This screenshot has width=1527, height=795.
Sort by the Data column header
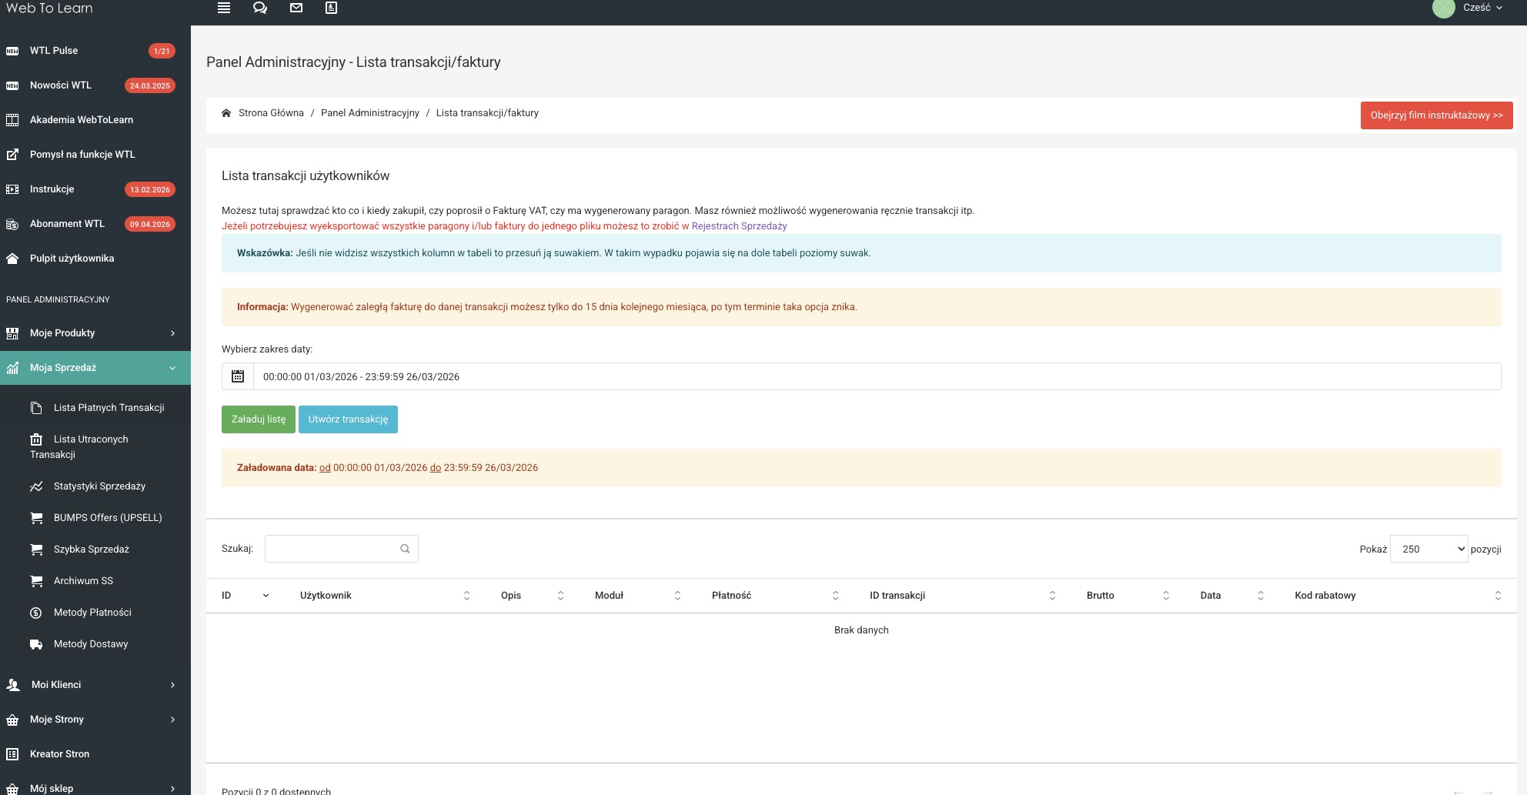(x=1232, y=596)
